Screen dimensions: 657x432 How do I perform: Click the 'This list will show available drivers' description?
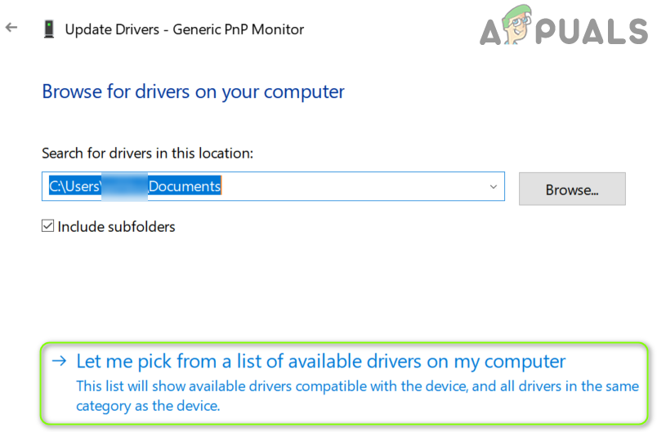pyautogui.click(x=357, y=386)
